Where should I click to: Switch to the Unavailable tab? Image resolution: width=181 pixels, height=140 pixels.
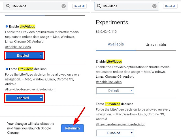pos(156,44)
